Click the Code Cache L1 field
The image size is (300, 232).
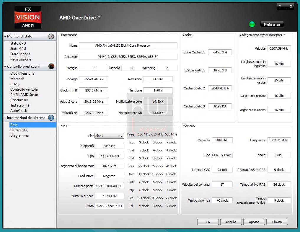(x=220, y=52)
